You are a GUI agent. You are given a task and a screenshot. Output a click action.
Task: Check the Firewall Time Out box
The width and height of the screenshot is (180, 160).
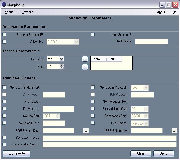tap(93, 109)
